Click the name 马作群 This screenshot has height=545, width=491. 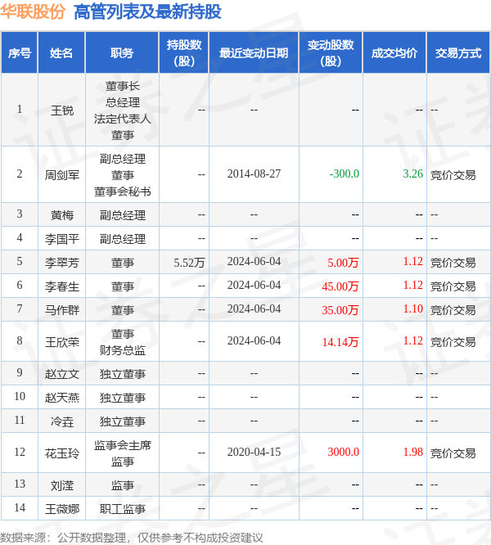coord(62,309)
